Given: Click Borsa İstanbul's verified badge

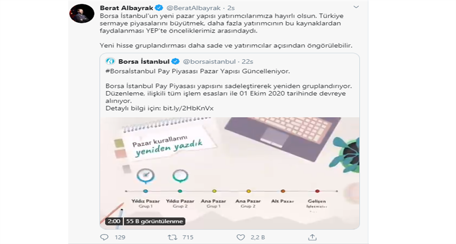Looking at the screenshot, I should tap(175, 61).
